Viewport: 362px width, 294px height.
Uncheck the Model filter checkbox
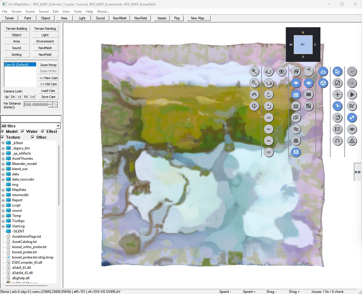(3, 131)
